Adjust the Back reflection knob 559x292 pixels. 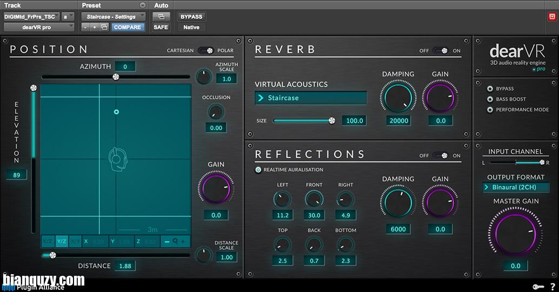point(314,245)
